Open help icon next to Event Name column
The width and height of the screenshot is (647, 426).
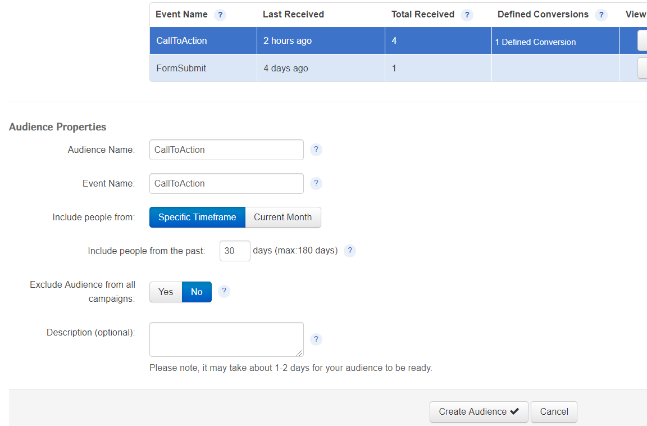pyautogui.click(x=220, y=15)
